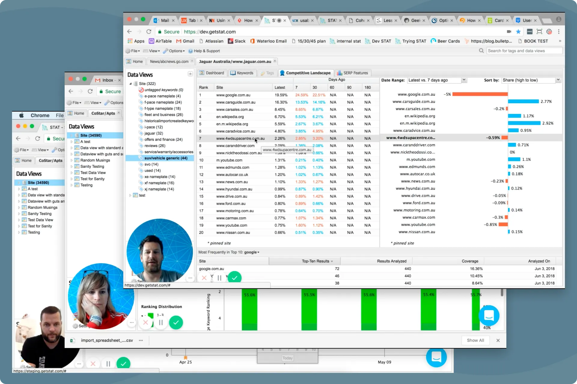Open the Apps bookmark launcher
This screenshot has width=577, height=384.
(136, 41)
